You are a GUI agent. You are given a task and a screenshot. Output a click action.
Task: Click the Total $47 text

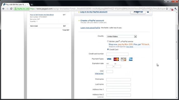[66, 30]
